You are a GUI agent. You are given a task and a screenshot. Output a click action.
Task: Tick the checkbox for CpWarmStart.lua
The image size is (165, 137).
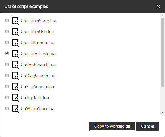tap(7, 108)
